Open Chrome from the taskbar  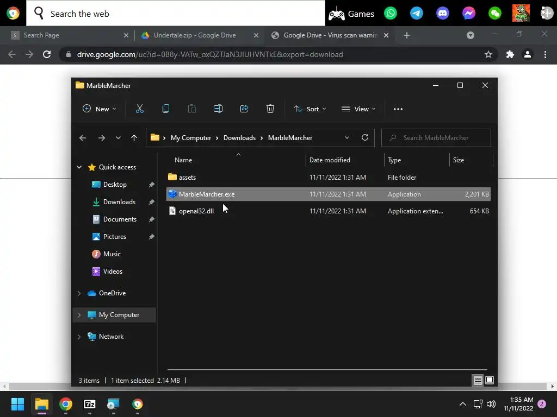(x=66, y=404)
